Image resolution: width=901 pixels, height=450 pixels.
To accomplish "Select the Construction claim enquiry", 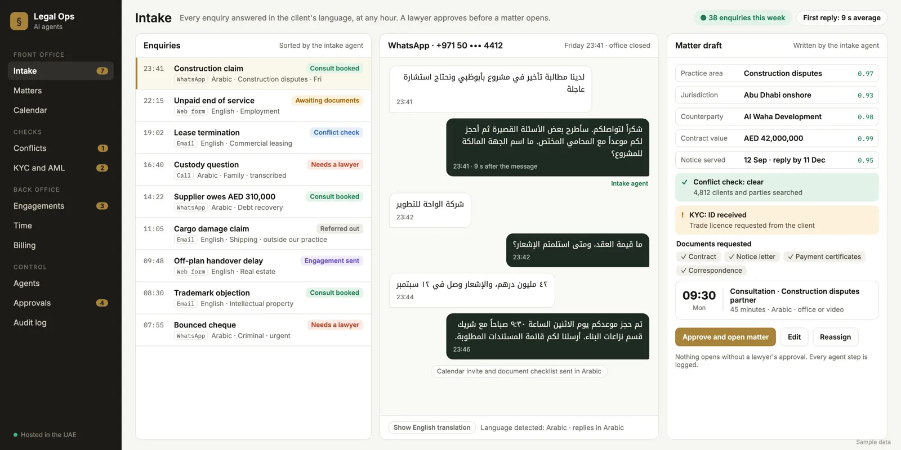I will pos(253,74).
